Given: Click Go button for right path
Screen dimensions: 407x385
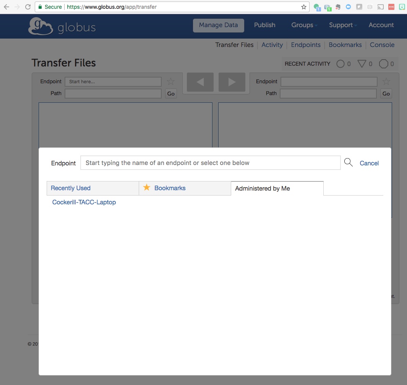Looking at the screenshot, I should coord(386,94).
